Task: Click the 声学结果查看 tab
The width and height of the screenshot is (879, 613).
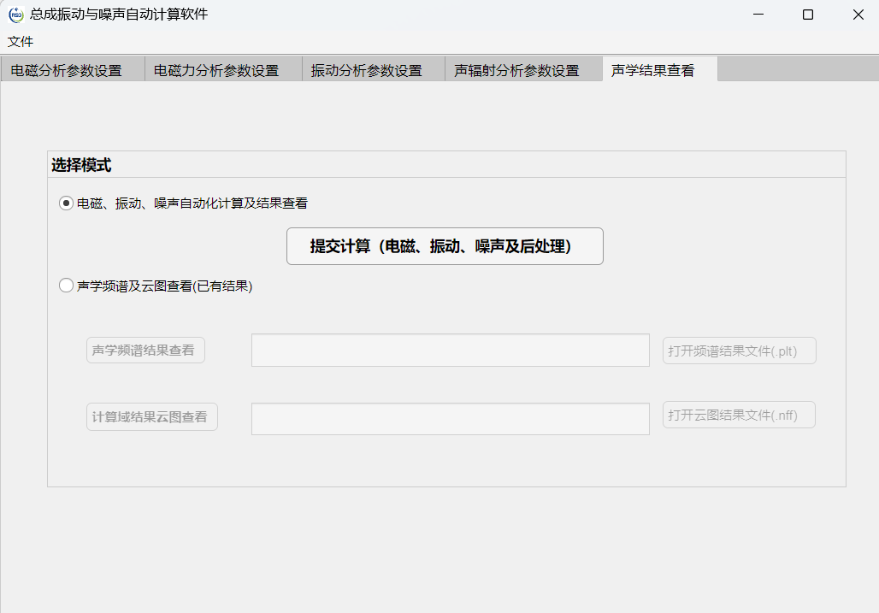Action: click(652, 70)
